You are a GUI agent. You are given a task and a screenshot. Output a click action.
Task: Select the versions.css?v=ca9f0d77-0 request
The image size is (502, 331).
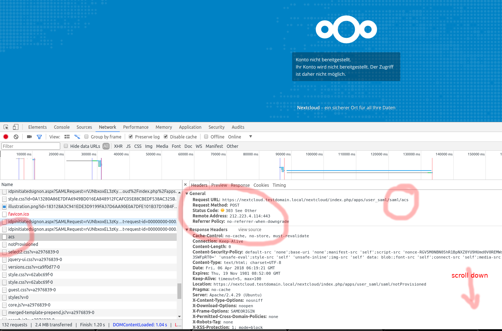coord(89,267)
